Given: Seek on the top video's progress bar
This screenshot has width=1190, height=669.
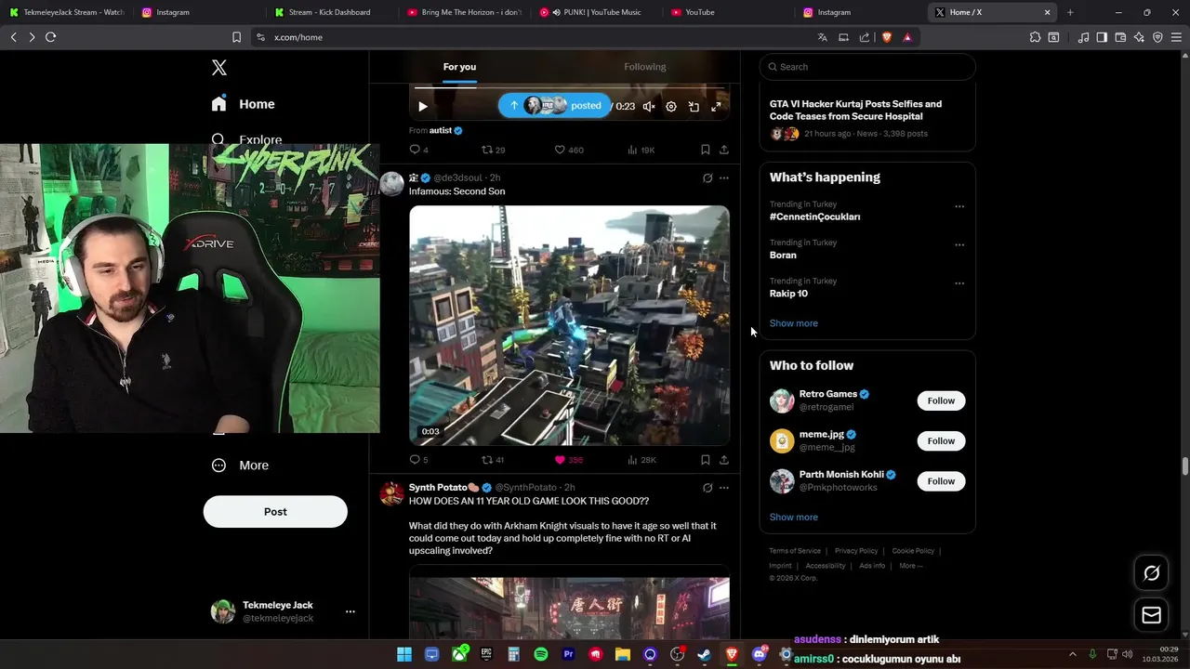Looking at the screenshot, I should pyautogui.click(x=569, y=88).
